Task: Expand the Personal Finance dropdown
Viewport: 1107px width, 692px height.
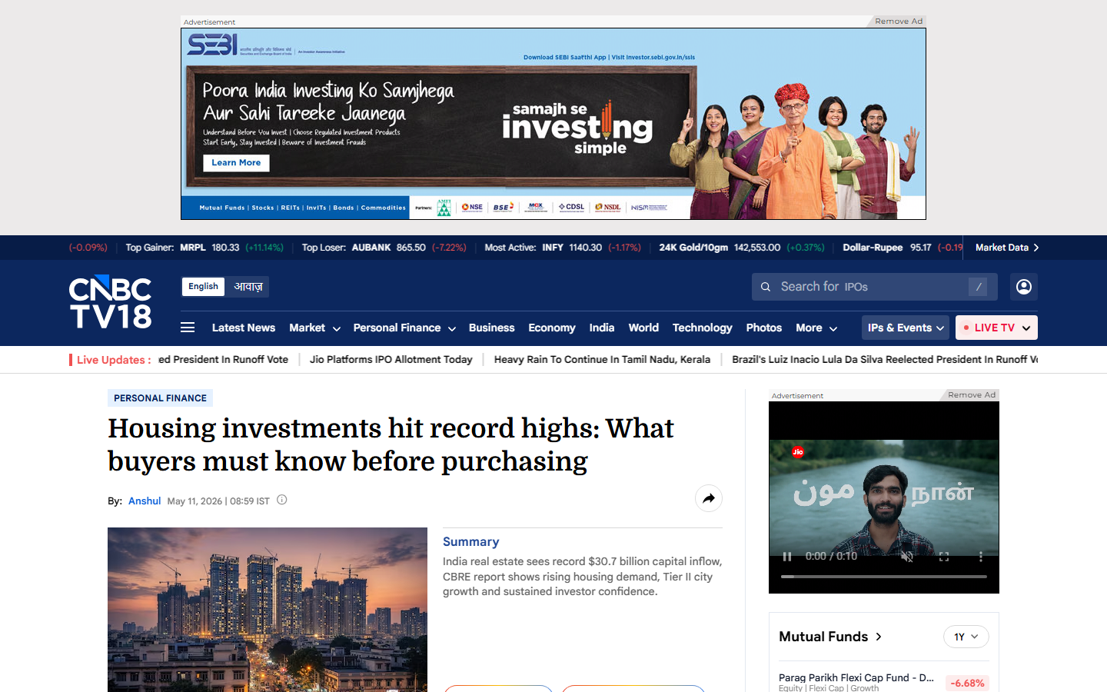Action: (405, 328)
